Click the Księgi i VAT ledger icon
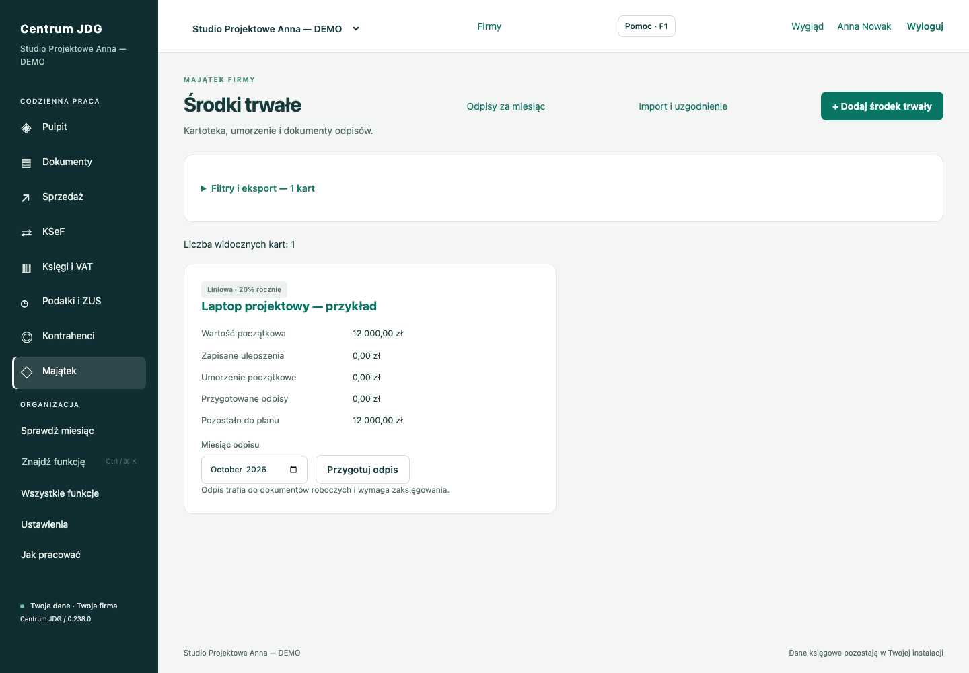This screenshot has height=673, width=969. (26, 268)
